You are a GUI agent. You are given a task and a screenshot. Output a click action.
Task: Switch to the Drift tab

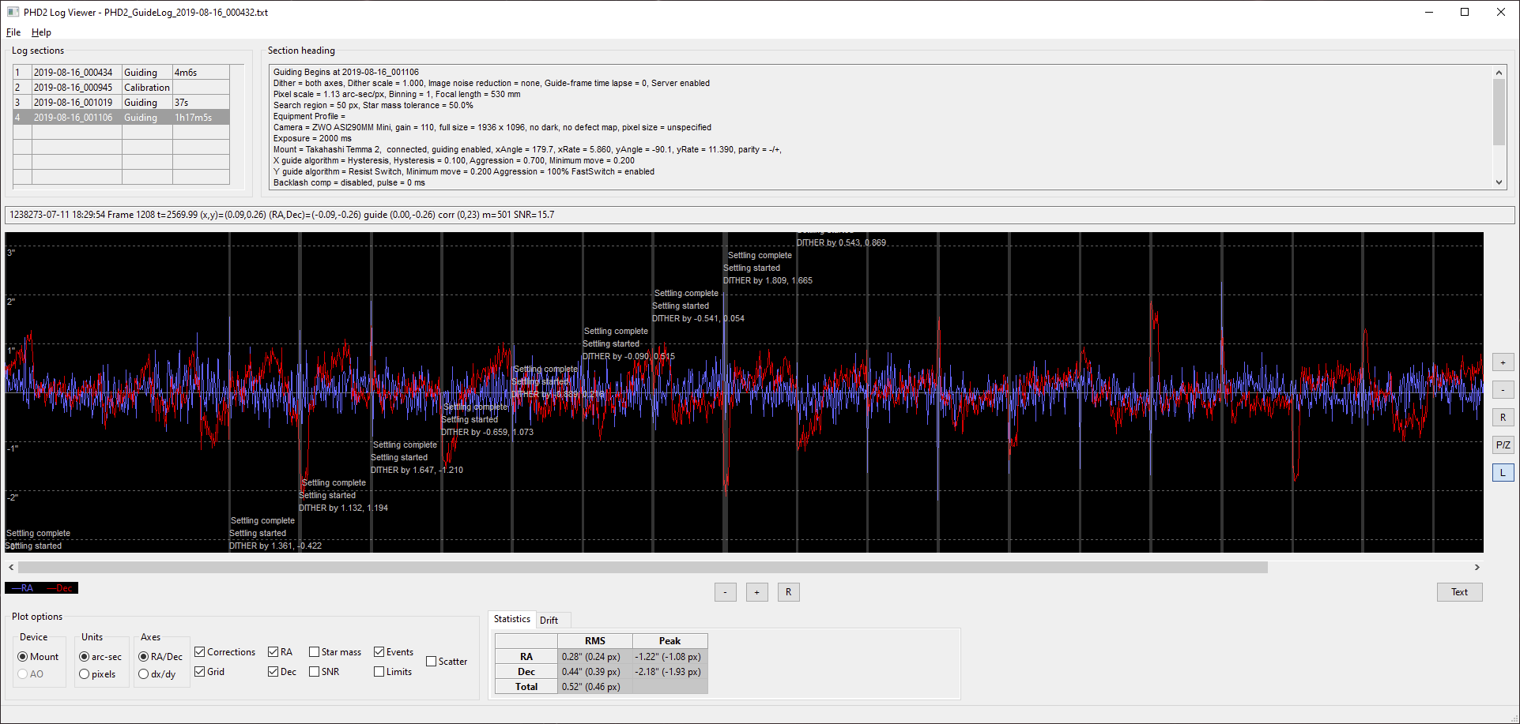coord(549,621)
